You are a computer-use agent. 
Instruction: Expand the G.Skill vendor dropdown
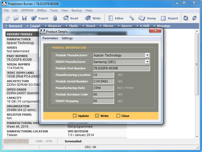[143, 26]
